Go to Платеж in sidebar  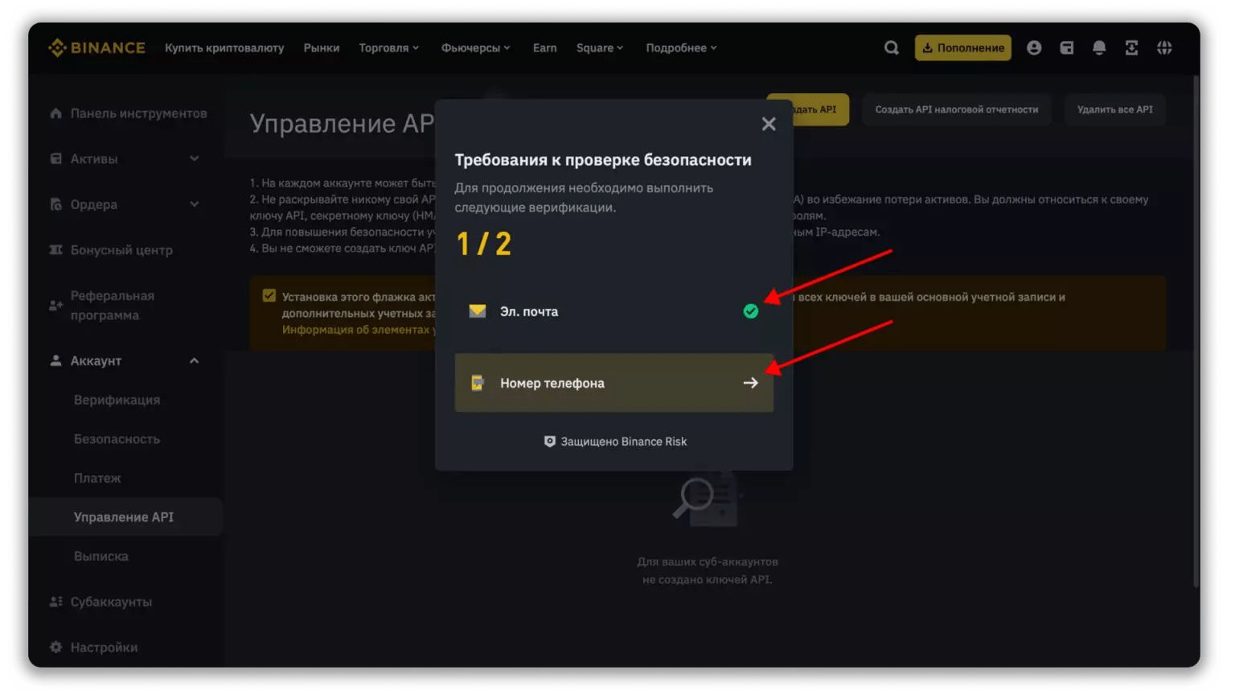(x=97, y=478)
